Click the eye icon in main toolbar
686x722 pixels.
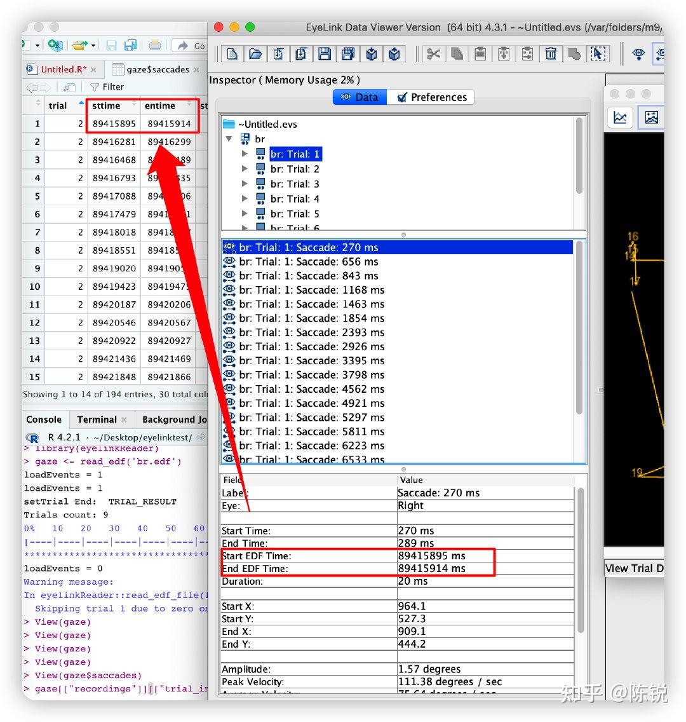(x=638, y=54)
